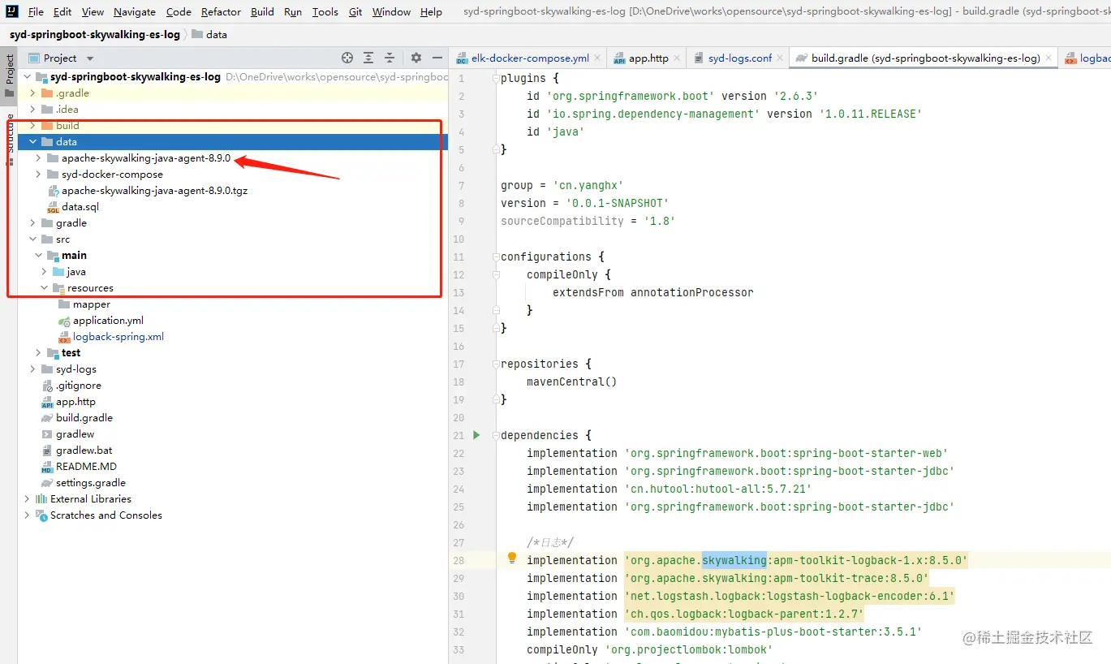Image resolution: width=1111 pixels, height=664 pixels.
Task: Switch to the syd-logs.conf editor tab
Action: (739, 58)
